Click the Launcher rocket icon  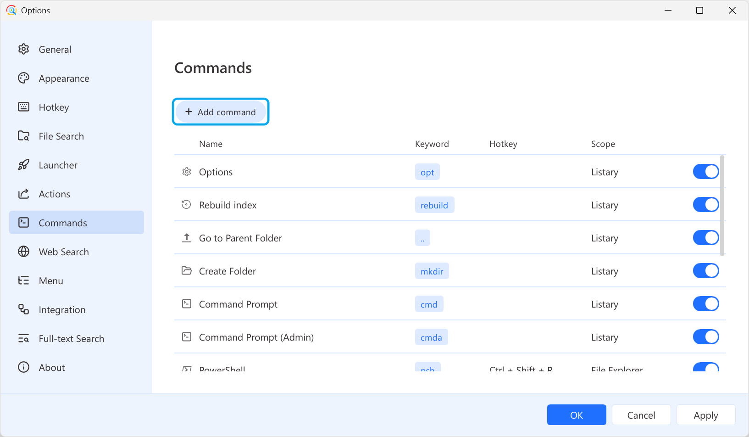[x=23, y=165]
